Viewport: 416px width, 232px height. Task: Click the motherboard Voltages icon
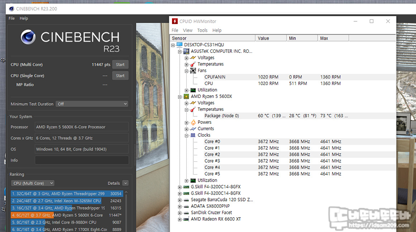[193, 57]
